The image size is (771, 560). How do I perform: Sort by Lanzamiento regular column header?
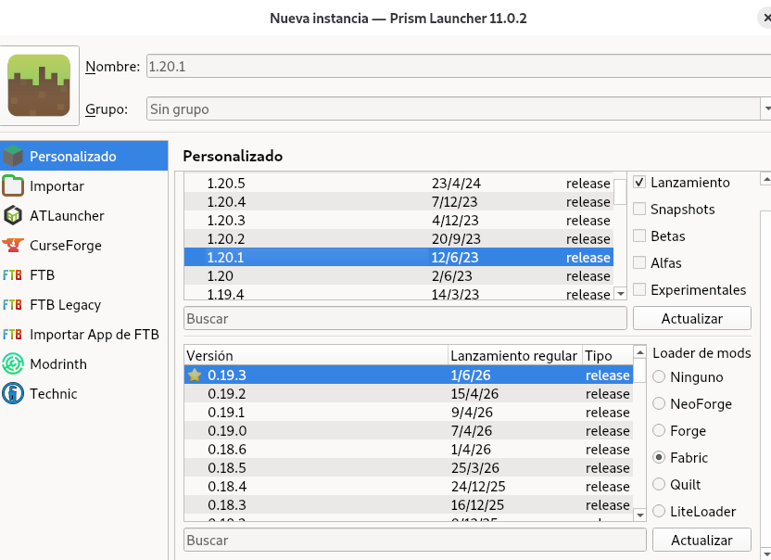515,355
